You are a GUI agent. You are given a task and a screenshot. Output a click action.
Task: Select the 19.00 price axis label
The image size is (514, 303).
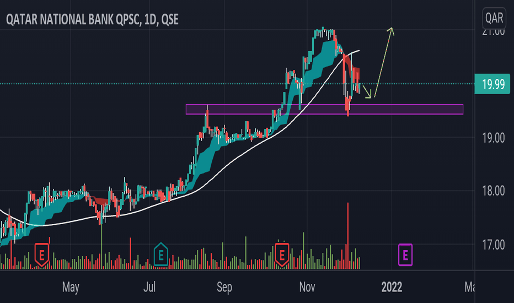[x=494, y=138]
